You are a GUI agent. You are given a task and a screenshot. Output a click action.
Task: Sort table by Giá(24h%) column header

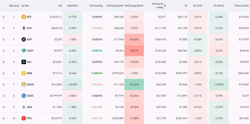pyautogui.click(x=73, y=6)
